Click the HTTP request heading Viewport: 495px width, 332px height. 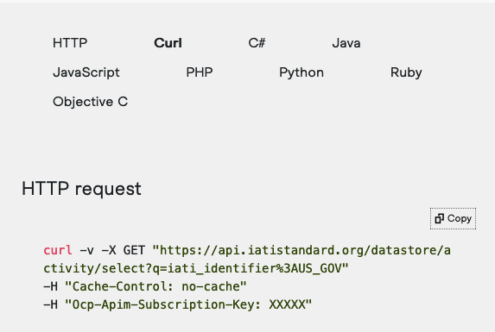pyautogui.click(x=81, y=189)
